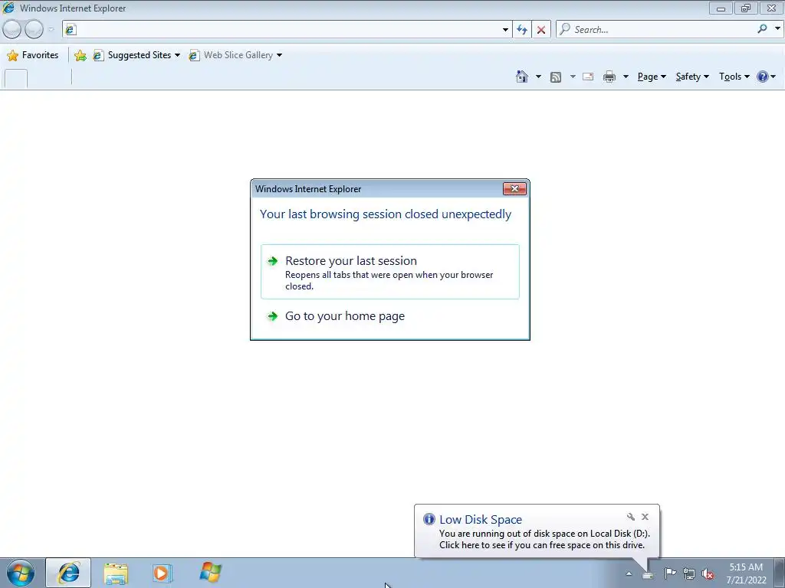Viewport: 785px width, 588px height.
Task: Click the Read Mail icon
Action: [588, 77]
